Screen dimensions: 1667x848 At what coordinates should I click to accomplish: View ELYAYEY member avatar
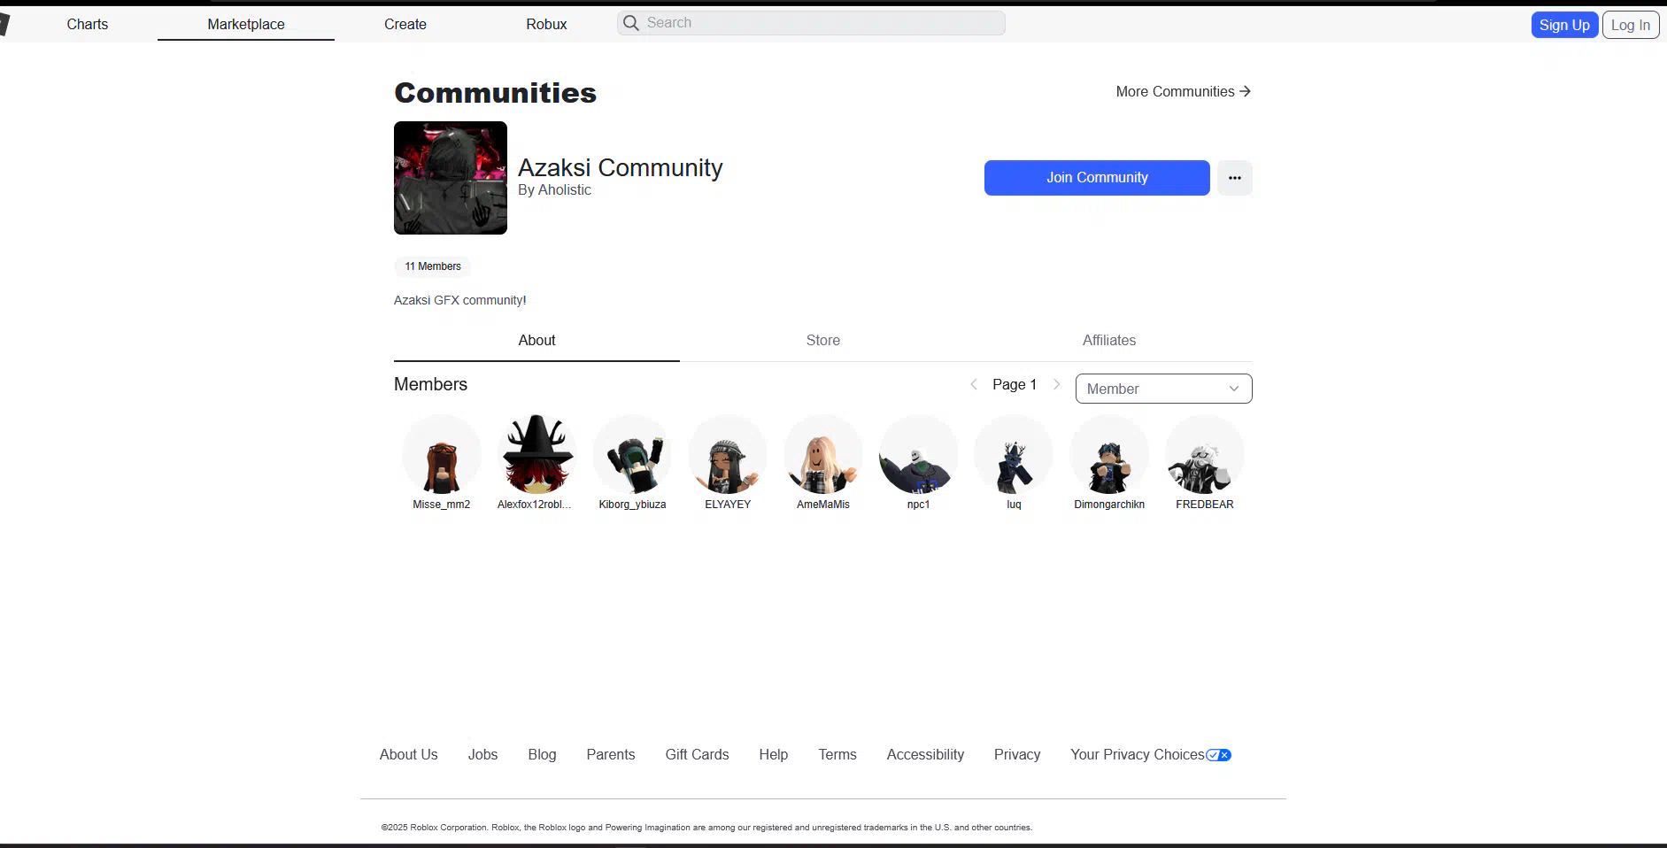728,455
